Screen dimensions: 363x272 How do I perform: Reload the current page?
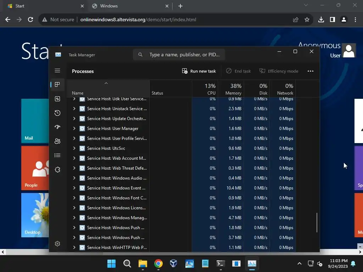[x=30, y=20]
